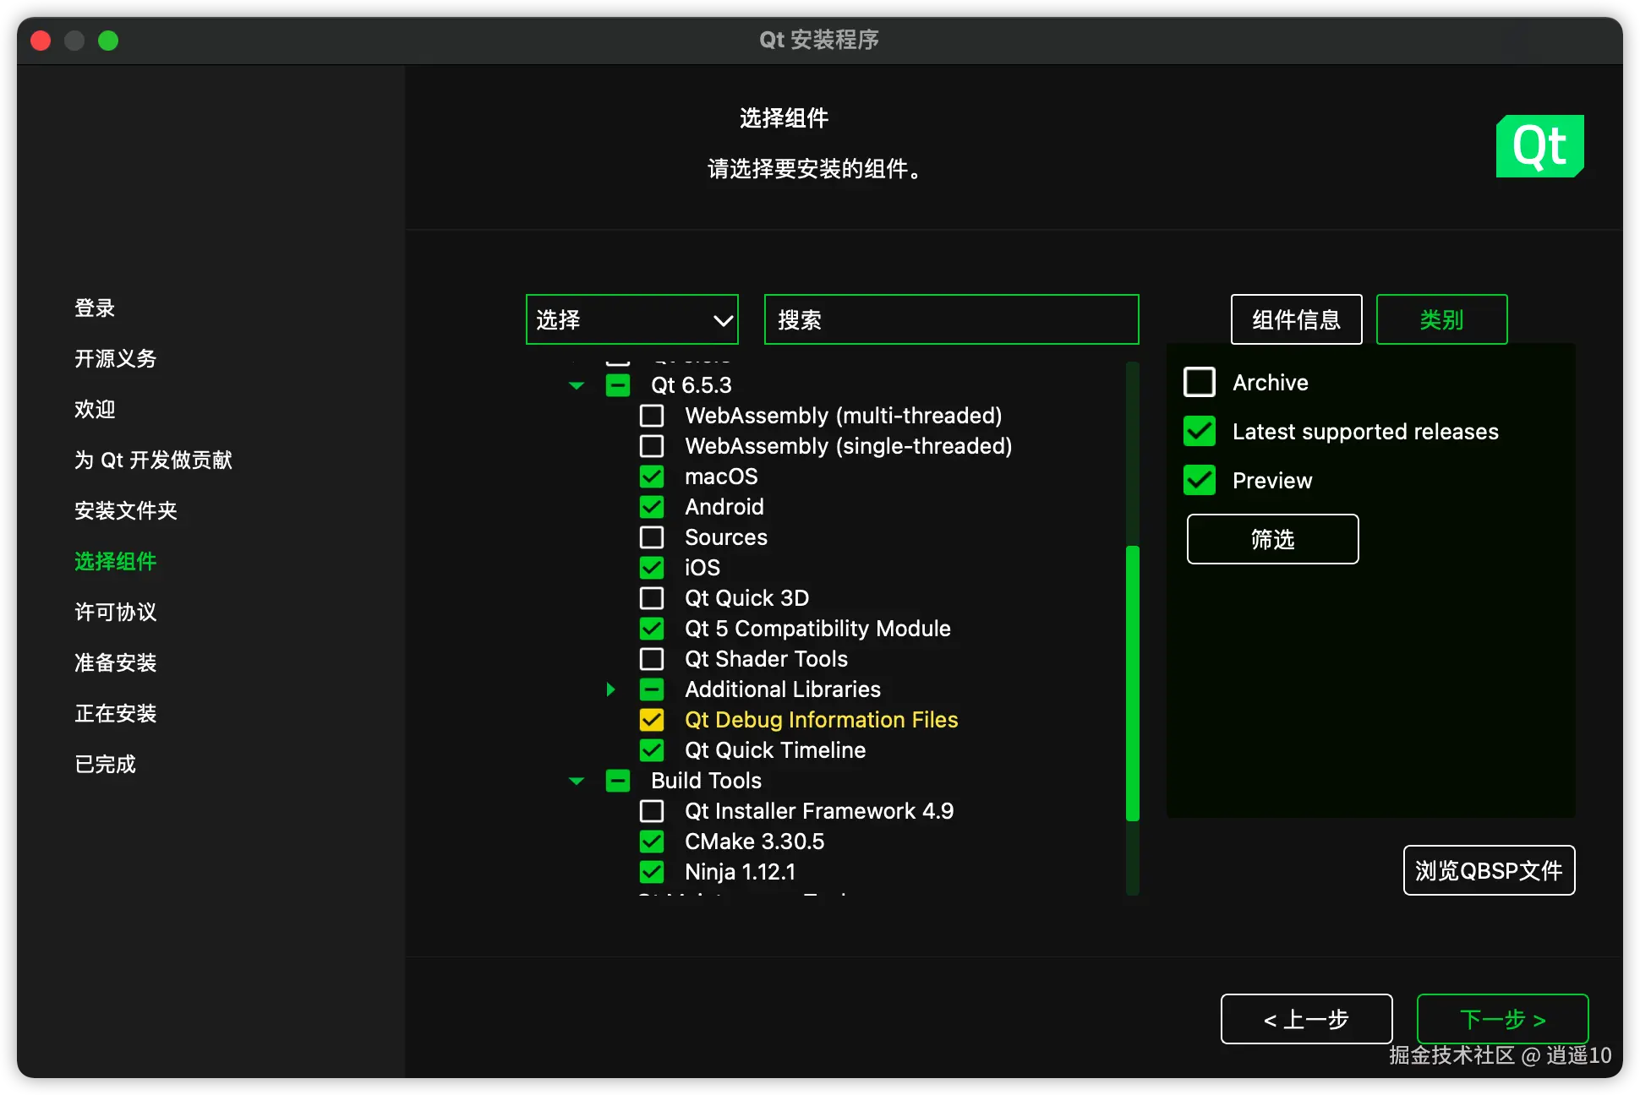Open the 选择 dropdown menu
1640x1095 pixels.
tap(631, 319)
